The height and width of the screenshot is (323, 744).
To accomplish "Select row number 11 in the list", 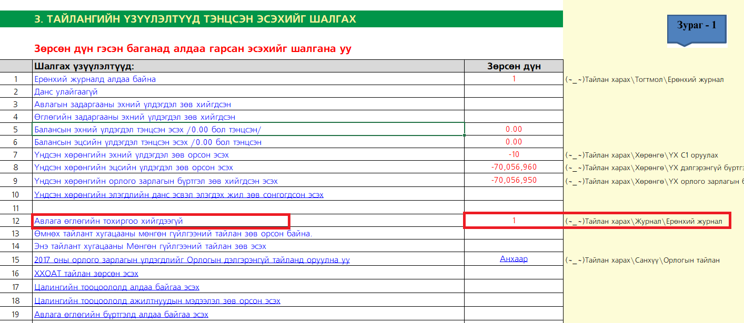I will [16, 208].
